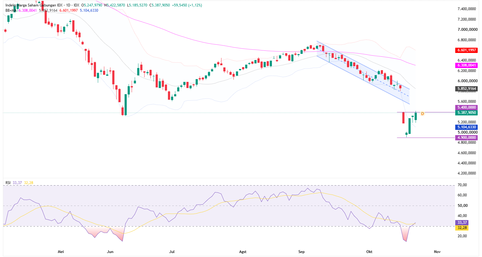
Task: Select the RSI indicator legend label
Action: coord(8,183)
